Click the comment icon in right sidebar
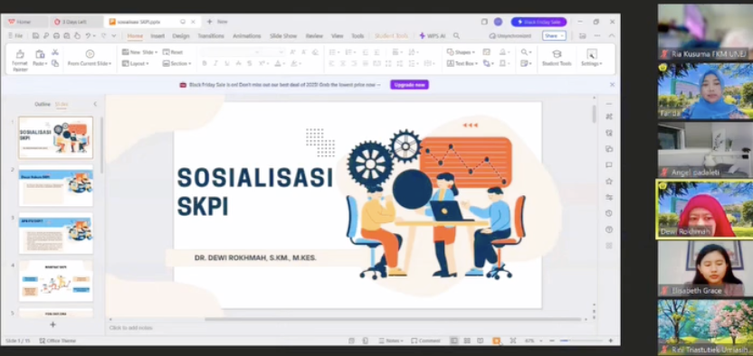Screen dimensions: 753x356 (x=609, y=164)
